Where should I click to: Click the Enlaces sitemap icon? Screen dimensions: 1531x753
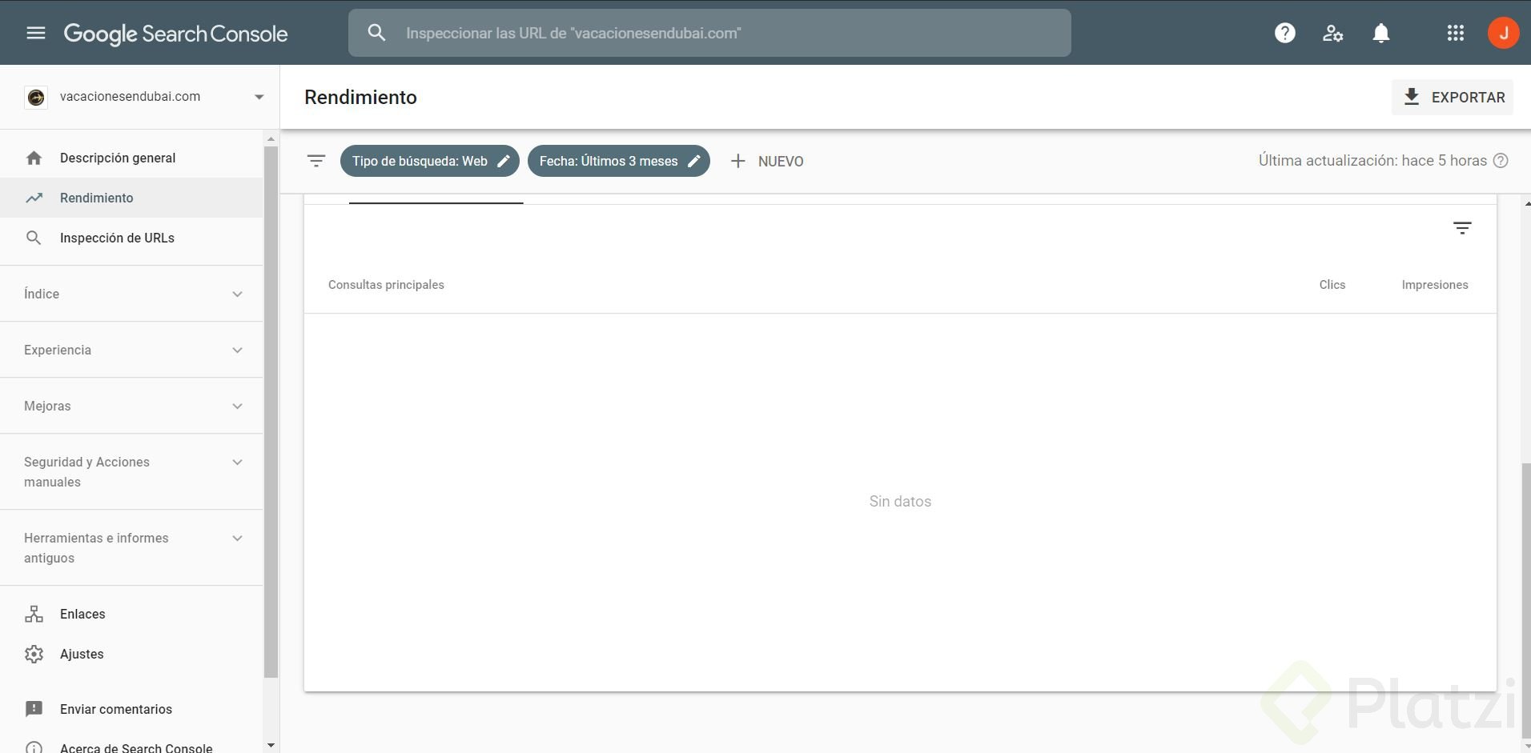coord(34,614)
